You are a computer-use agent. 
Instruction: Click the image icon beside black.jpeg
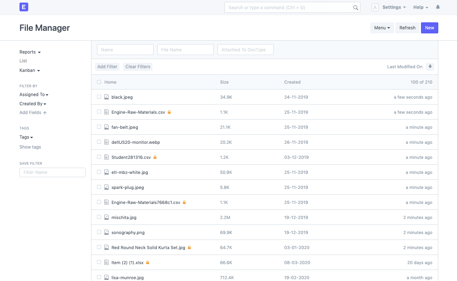point(107,97)
